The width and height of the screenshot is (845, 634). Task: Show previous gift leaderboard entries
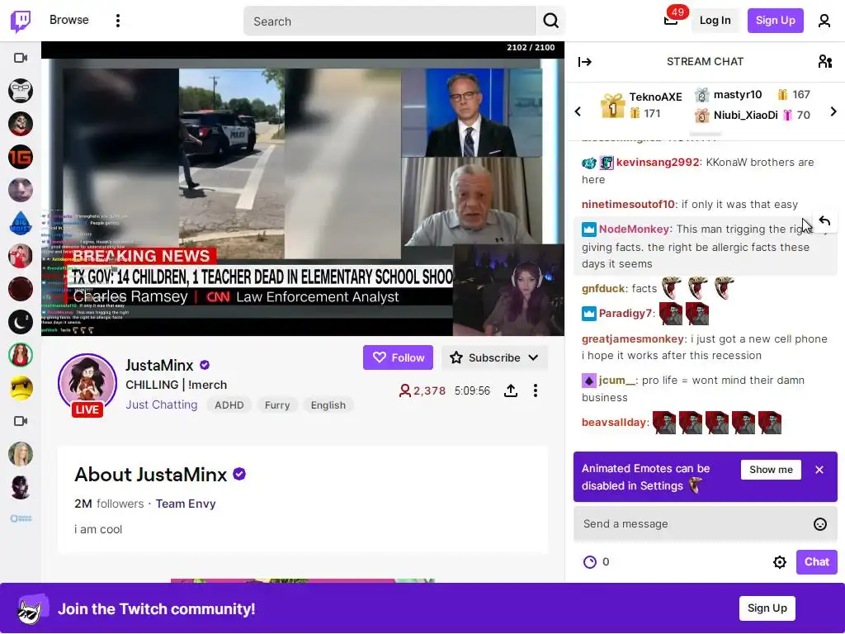click(578, 111)
